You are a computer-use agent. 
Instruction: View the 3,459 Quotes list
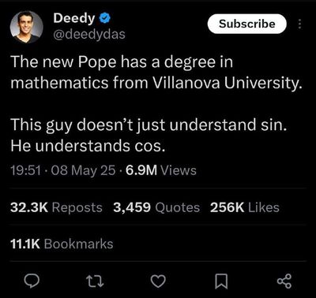coord(156,207)
